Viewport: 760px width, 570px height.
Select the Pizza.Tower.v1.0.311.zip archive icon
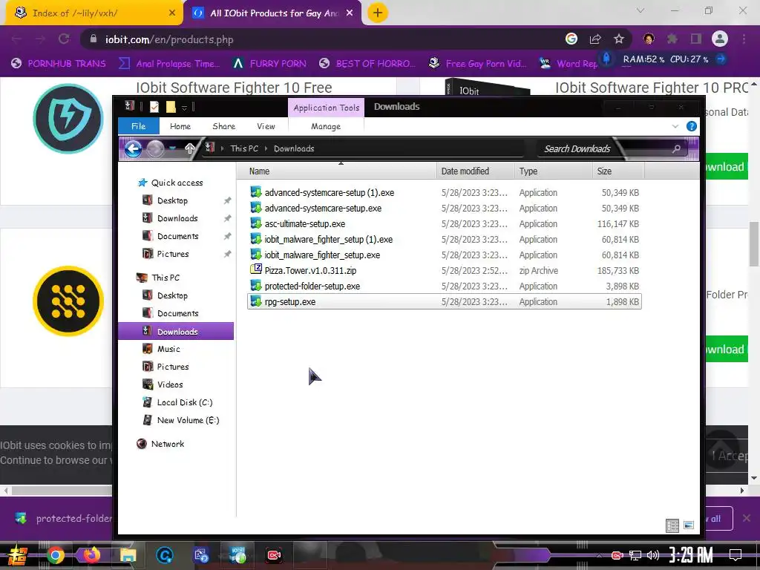tap(256, 270)
